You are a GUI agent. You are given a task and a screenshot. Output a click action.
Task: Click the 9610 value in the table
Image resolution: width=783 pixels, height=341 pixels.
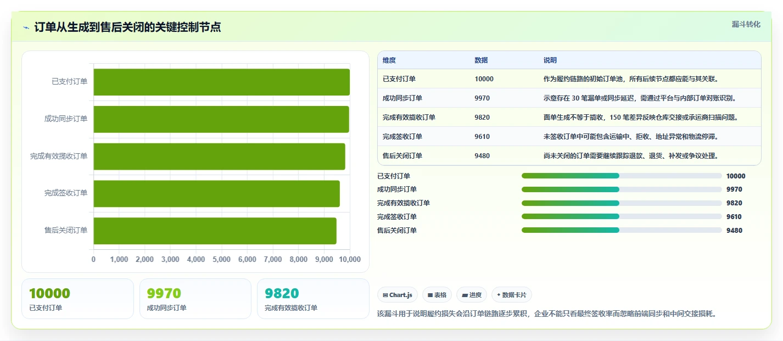click(x=483, y=137)
